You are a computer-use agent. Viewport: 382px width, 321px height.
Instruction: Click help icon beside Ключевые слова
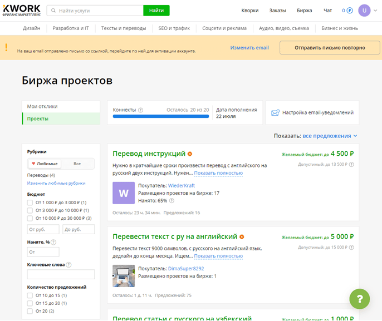point(68,265)
